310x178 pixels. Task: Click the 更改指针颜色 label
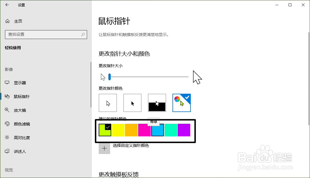[111, 88]
